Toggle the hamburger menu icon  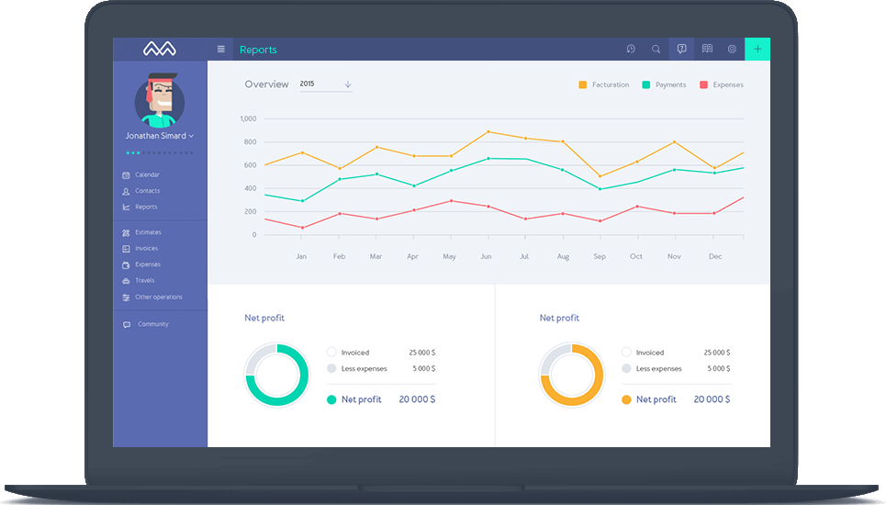point(220,50)
